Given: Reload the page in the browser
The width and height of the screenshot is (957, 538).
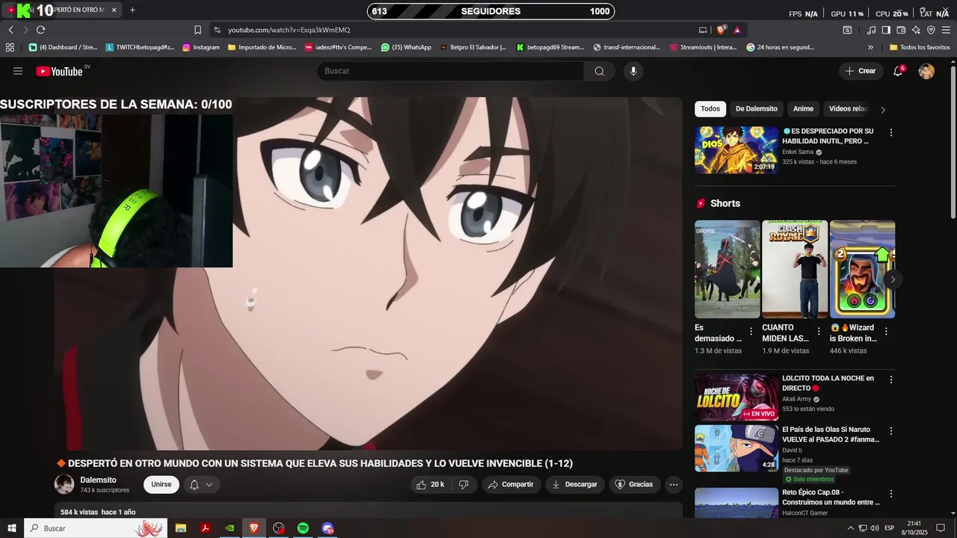Looking at the screenshot, I should coord(40,30).
